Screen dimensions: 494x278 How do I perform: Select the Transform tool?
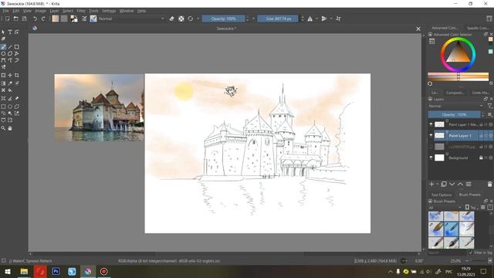coord(3,76)
